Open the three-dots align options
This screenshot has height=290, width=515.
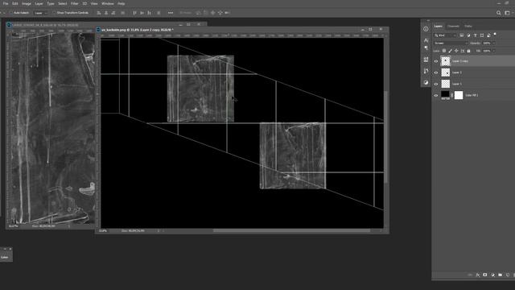click(x=171, y=13)
